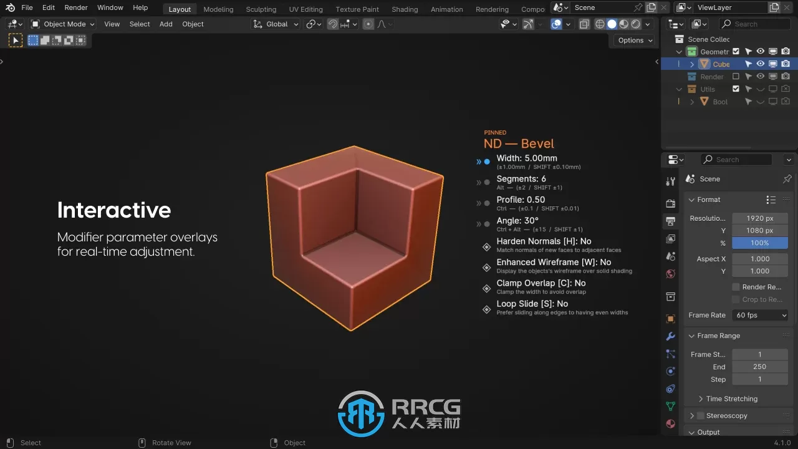Choose the Extend selection mode icon

45,40
